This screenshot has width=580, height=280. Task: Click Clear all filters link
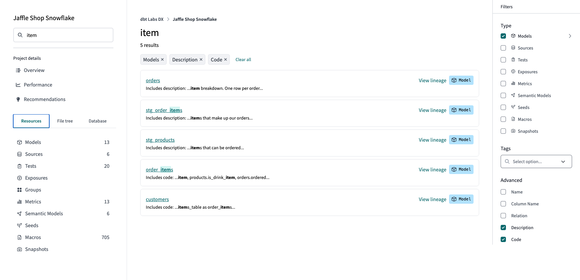(243, 60)
